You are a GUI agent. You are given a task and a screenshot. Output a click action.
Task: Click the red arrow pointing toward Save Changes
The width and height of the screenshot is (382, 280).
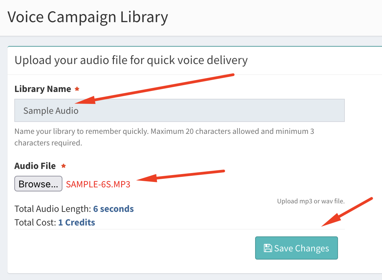pos(347,212)
